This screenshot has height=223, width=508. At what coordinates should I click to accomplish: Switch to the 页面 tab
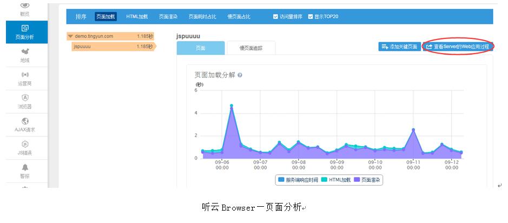(x=201, y=48)
